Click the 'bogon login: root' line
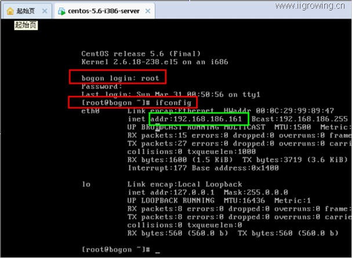The width and height of the screenshot is (352, 258). pyautogui.click(x=120, y=78)
